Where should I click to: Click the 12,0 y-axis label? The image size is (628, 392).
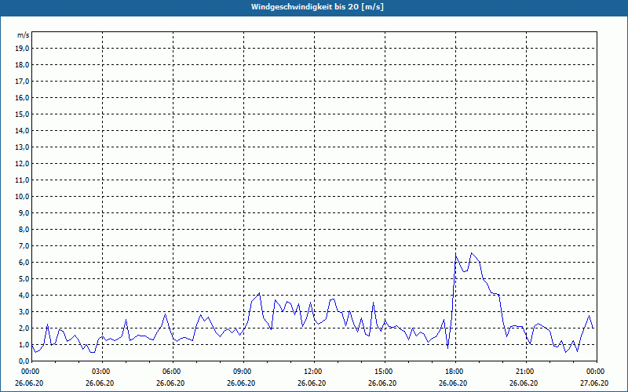tap(22, 164)
